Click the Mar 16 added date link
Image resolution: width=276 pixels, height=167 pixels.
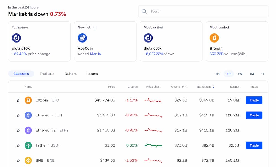click(x=95, y=54)
